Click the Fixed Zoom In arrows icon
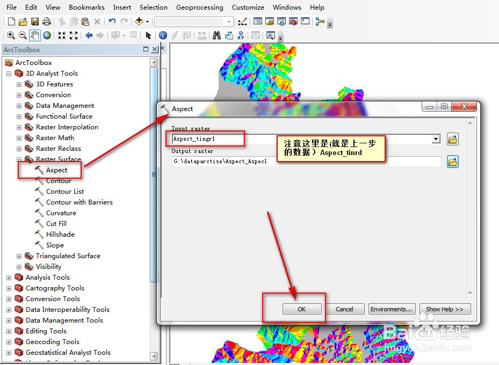The image size is (499, 365). tap(62, 35)
